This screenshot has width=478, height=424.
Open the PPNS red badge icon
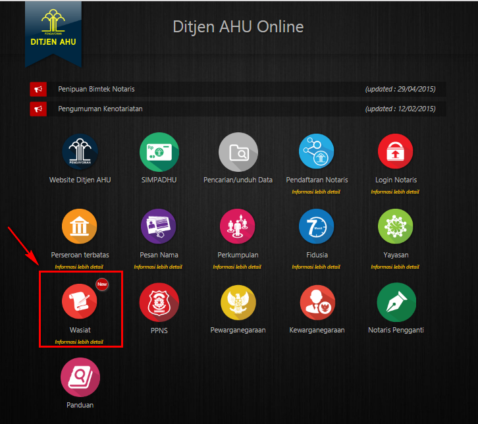(x=159, y=302)
